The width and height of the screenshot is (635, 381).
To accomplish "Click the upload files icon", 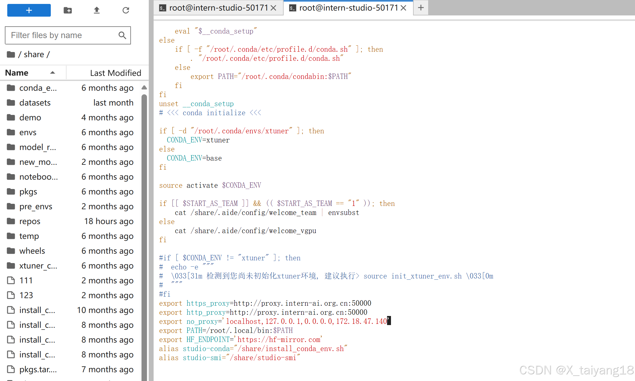I will [96, 10].
